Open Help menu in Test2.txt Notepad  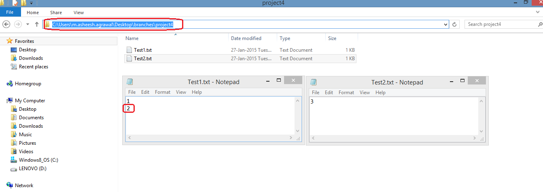(380, 93)
